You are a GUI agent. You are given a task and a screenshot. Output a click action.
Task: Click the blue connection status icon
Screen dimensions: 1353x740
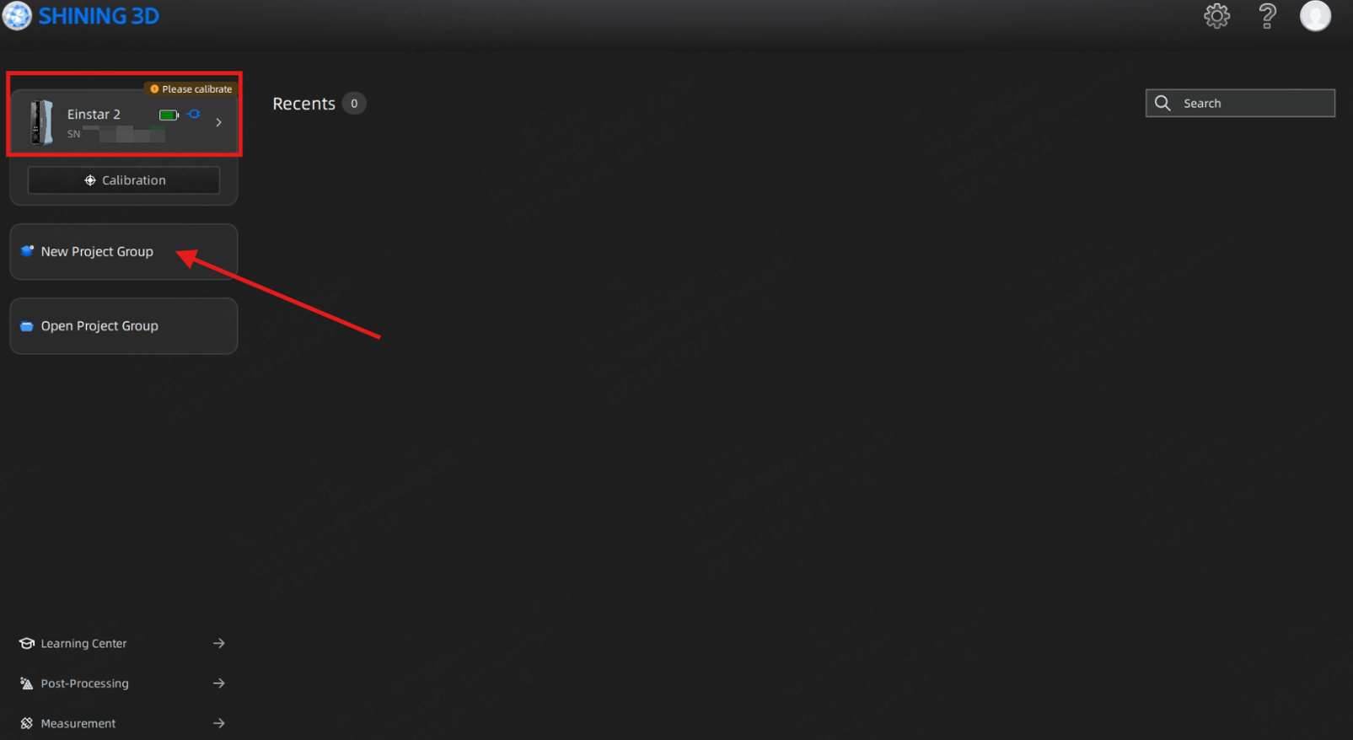tap(195, 114)
